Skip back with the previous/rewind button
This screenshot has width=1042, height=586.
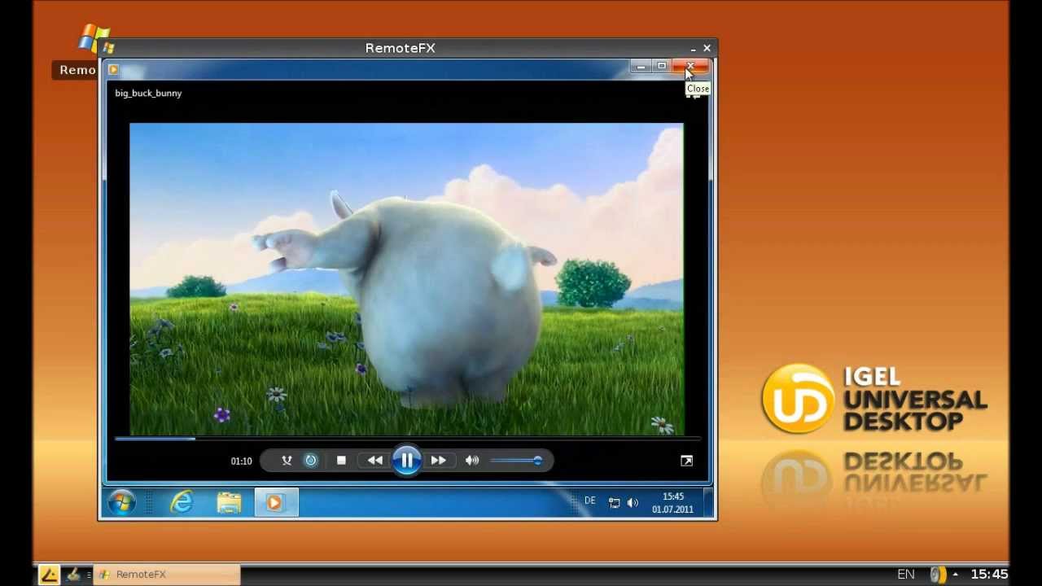(374, 461)
